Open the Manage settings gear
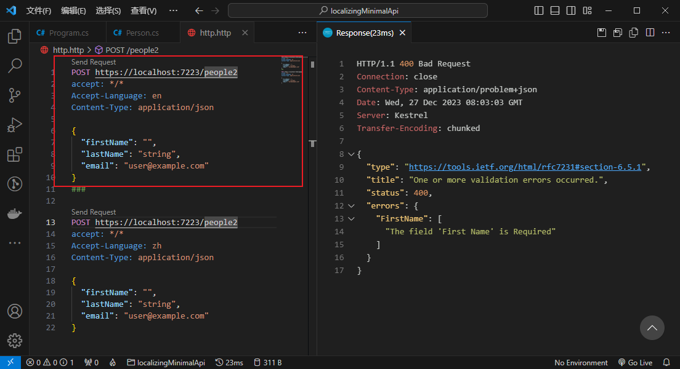 tap(15, 340)
